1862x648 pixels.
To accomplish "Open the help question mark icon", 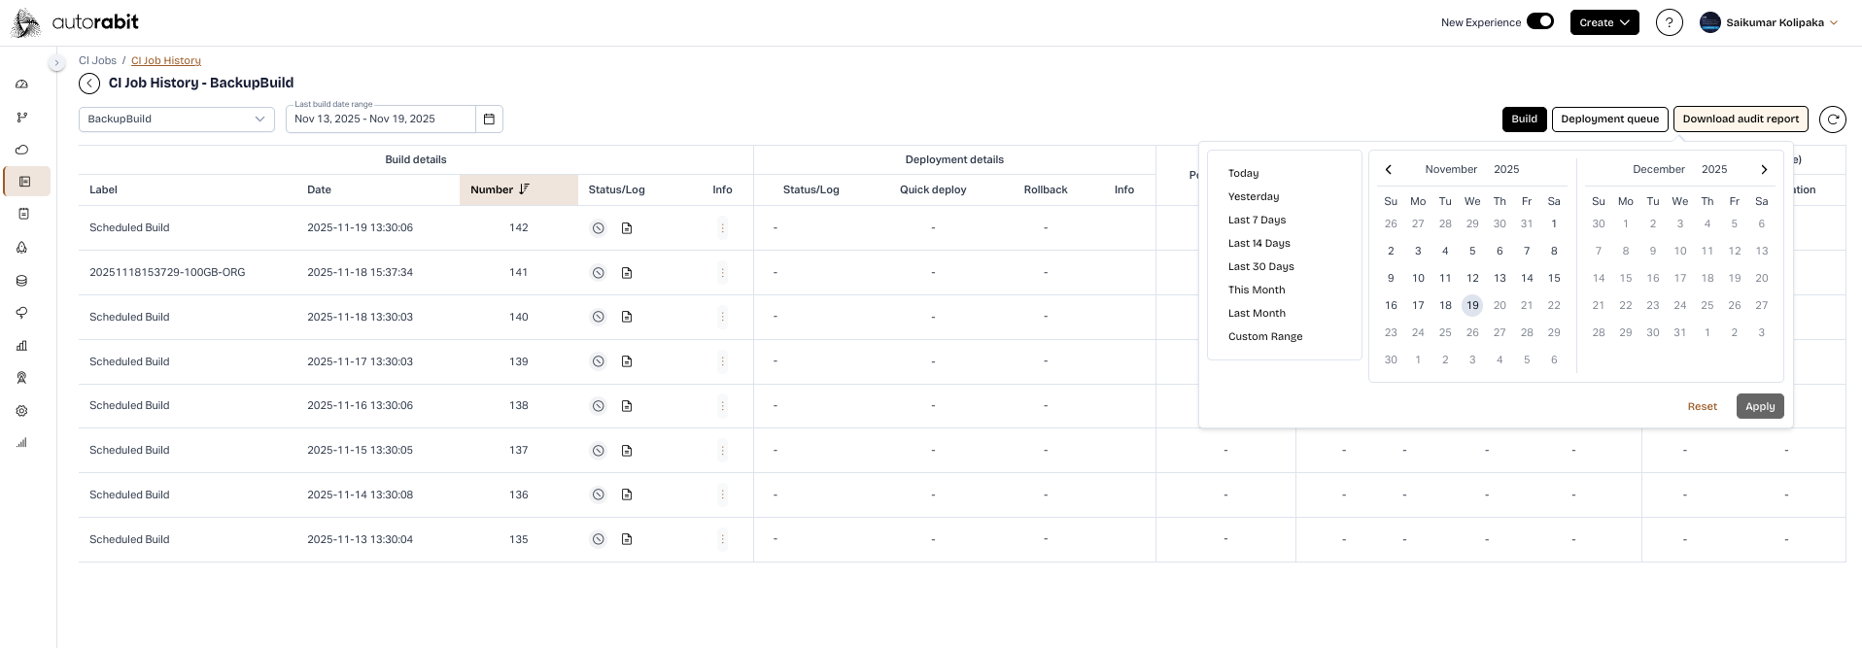I will coord(1669,22).
